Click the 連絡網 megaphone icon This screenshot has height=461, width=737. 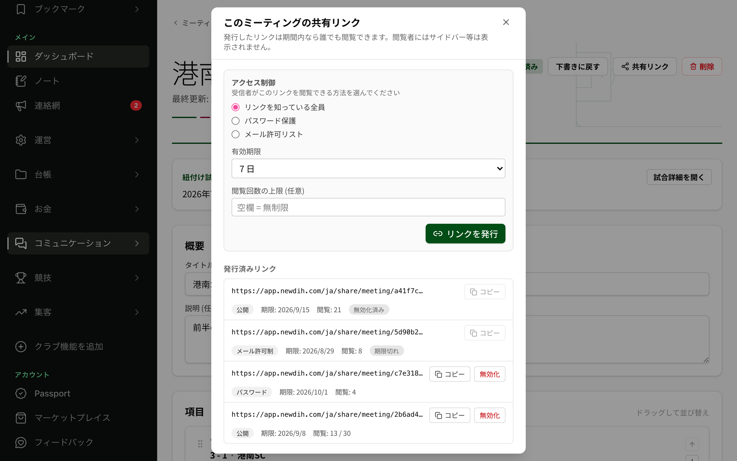point(21,106)
